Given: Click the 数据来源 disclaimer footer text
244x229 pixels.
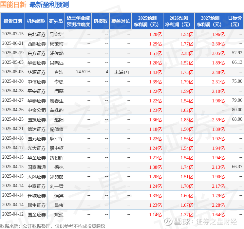Looking at the screenshot, I should [53, 226].
